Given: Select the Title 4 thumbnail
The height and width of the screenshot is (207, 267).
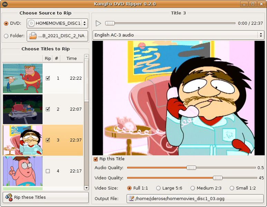Looking at the screenshot, I should 23,171.
